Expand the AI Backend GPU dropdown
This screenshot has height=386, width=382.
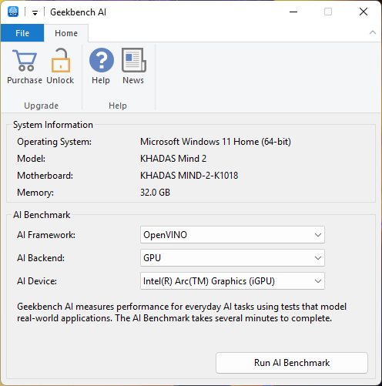[x=233, y=258]
